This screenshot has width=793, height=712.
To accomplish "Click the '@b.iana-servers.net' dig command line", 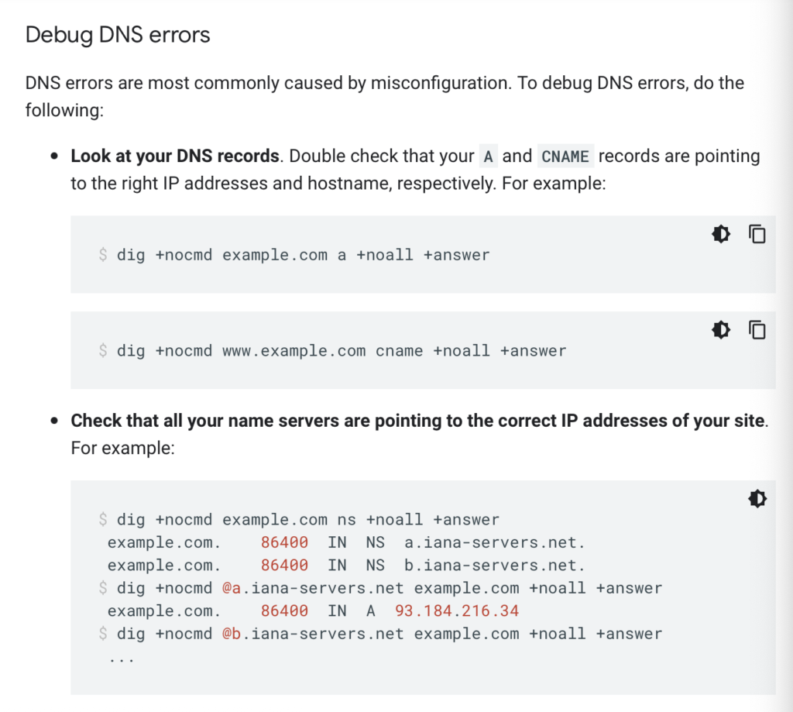I will pos(390,634).
